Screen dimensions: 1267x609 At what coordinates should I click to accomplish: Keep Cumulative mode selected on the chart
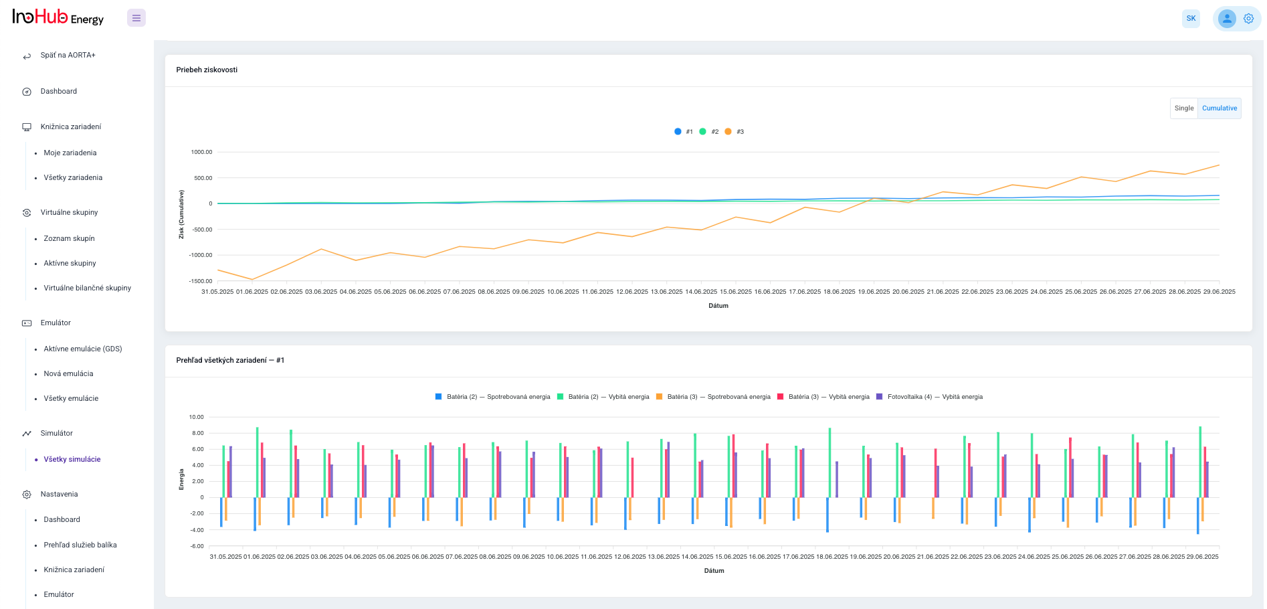pos(1219,108)
